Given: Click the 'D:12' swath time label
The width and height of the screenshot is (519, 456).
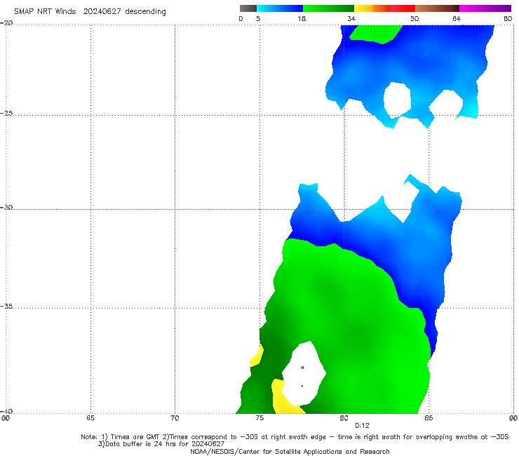Looking at the screenshot, I should coord(362,426).
